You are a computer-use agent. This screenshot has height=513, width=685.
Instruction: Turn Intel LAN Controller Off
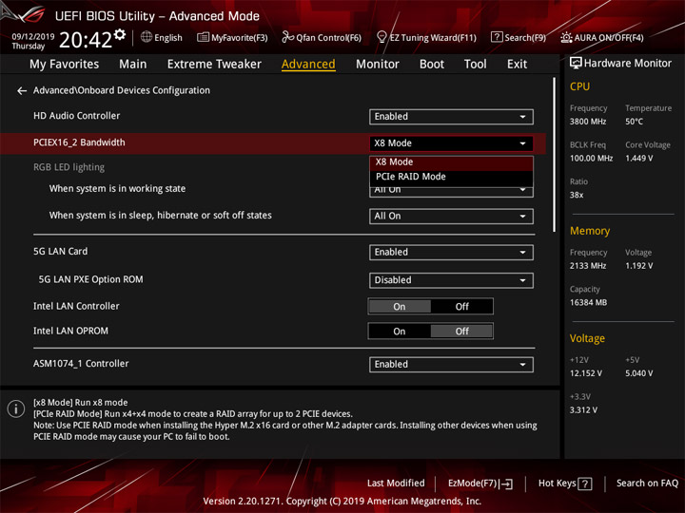pyautogui.click(x=461, y=307)
